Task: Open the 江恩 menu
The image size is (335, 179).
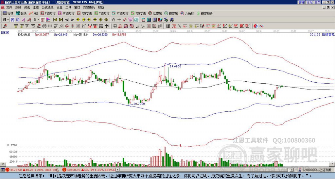Action: click(36, 8)
